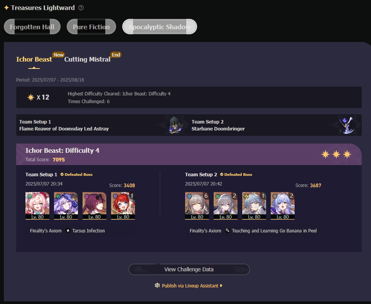Select the Apocalyptic Shadow mode button
371x304 pixels.
click(x=160, y=27)
